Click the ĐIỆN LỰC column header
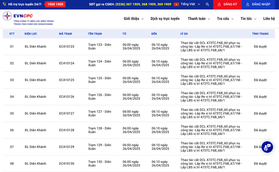Viewport: 279px width, 172px height. click(x=31, y=34)
